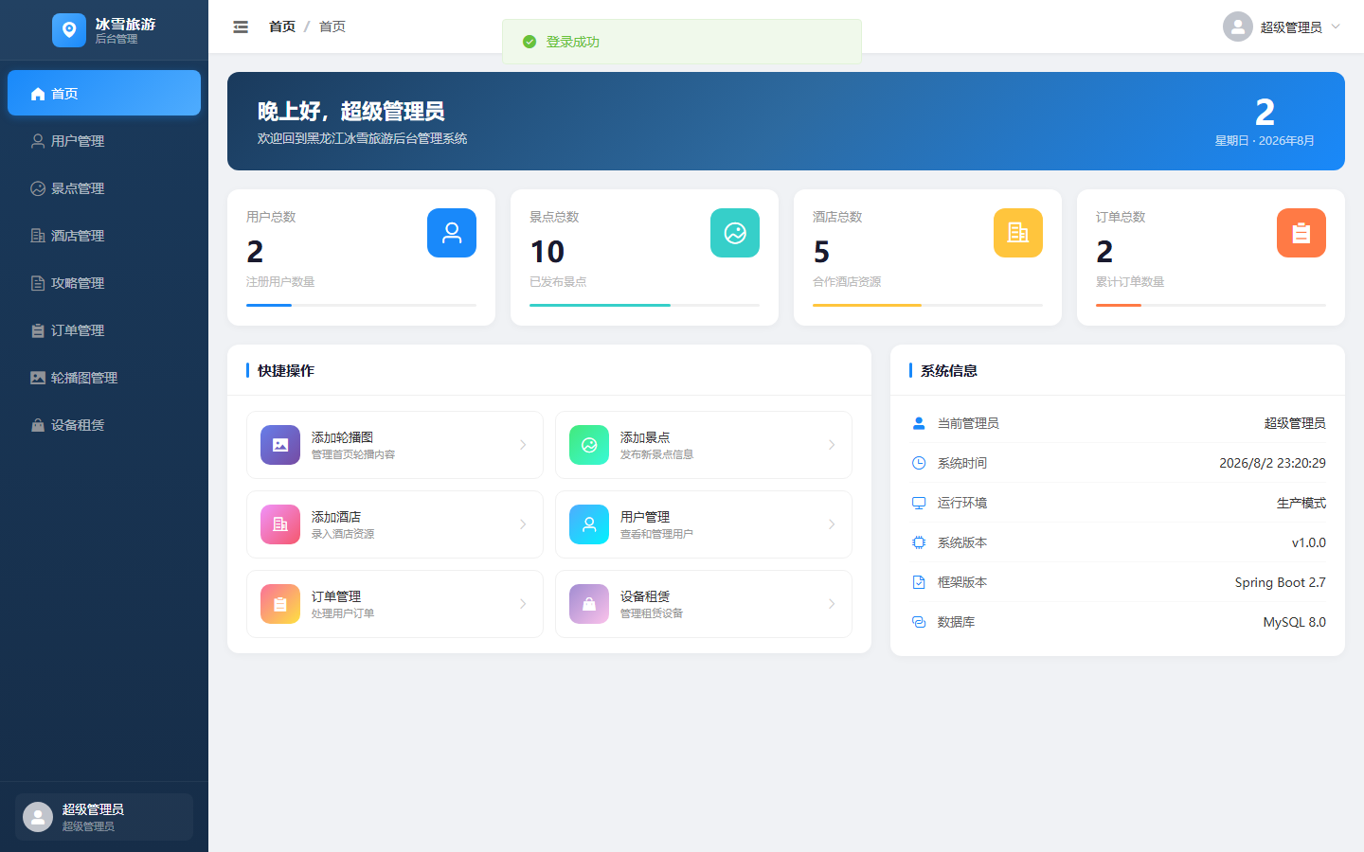Click the 超级管理员 profile card at sidebar bottom
The height and width of the screenshot is (852, 1364).
pyautogui.click(x=104, y=817)
